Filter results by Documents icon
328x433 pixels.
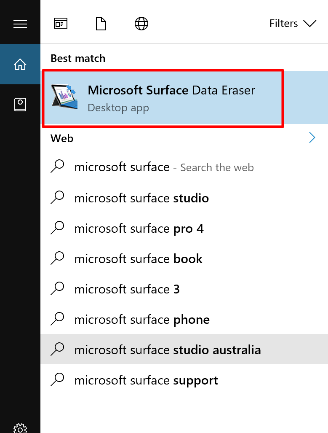click(x=101, y=24)
